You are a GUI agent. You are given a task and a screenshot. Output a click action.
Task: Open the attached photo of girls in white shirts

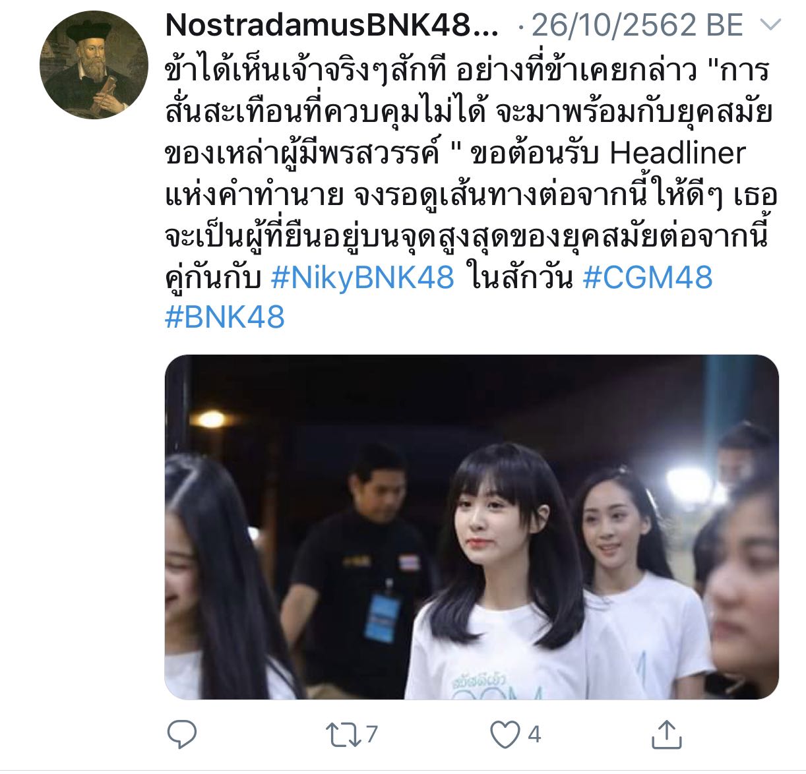tap(472, 527)
